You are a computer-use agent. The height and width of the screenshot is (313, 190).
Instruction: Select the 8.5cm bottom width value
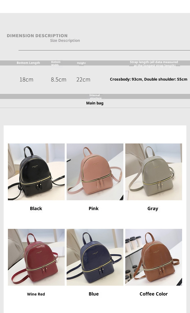click(59, 80)
